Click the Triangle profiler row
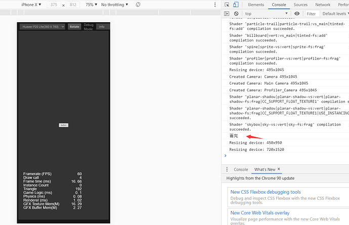349x225 pixels. pos(52,189)
